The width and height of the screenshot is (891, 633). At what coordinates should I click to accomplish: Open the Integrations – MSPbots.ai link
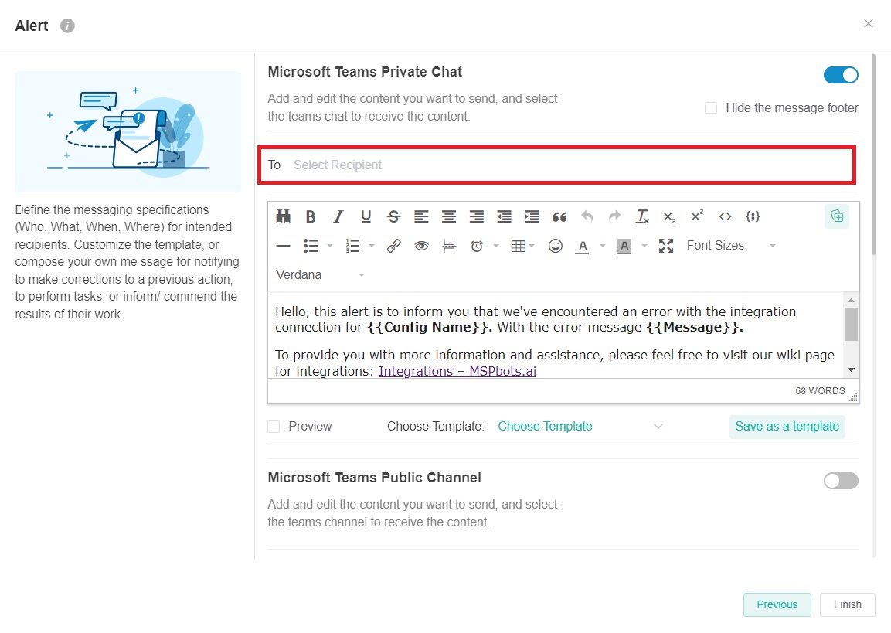click(457, 371)
